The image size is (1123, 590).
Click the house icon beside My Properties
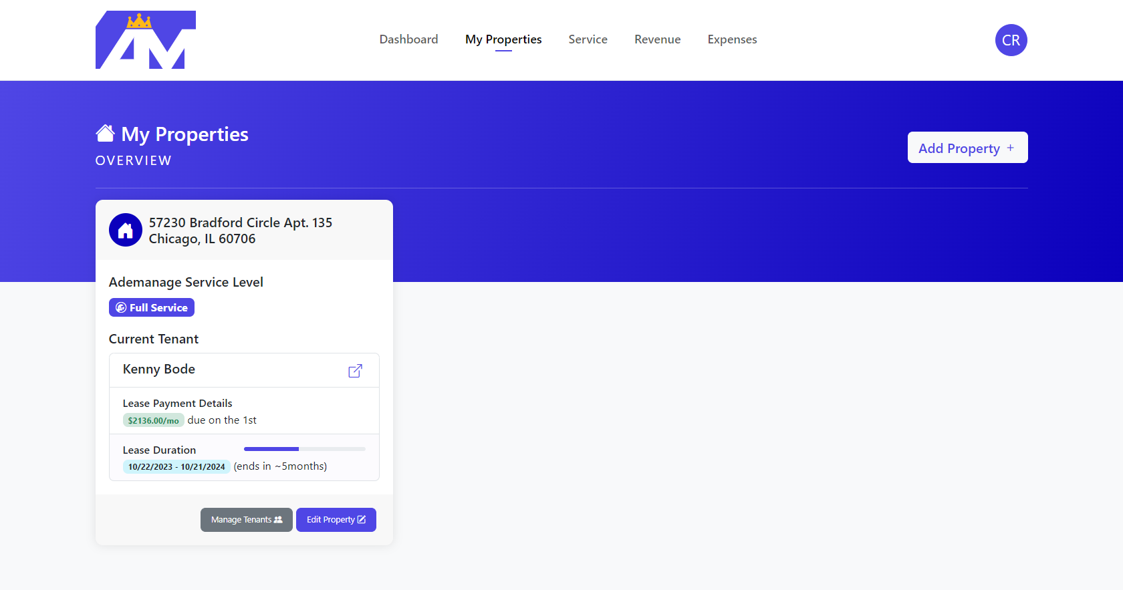pyautogui.click(x=105, y=134)
